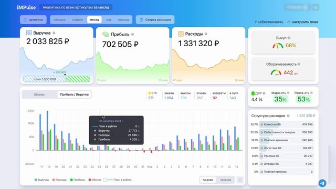Click the выкупы 739 statistic

pos(185,96)
